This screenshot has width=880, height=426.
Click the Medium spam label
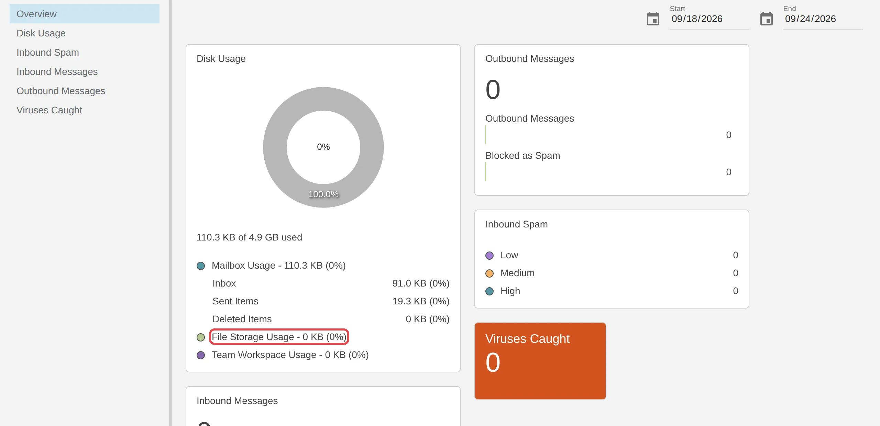pyautogui.click(x=517, y=273)
